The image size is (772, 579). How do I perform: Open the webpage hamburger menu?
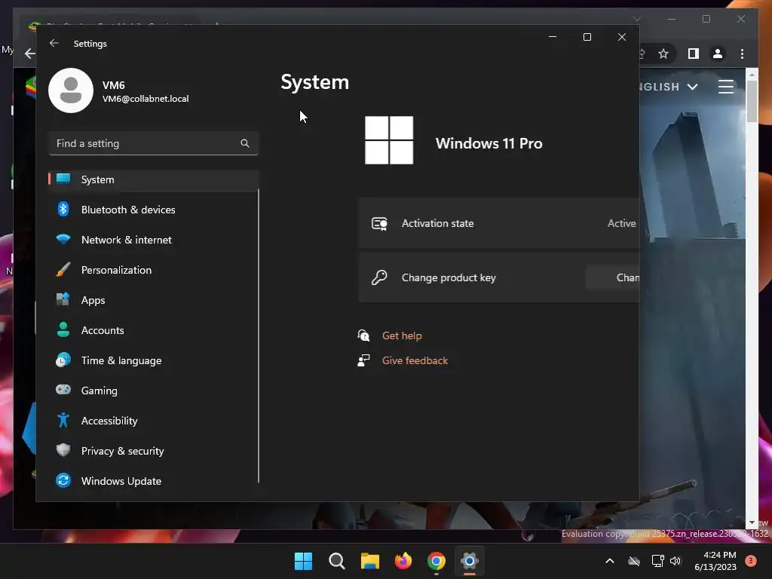tap(726, 87)
